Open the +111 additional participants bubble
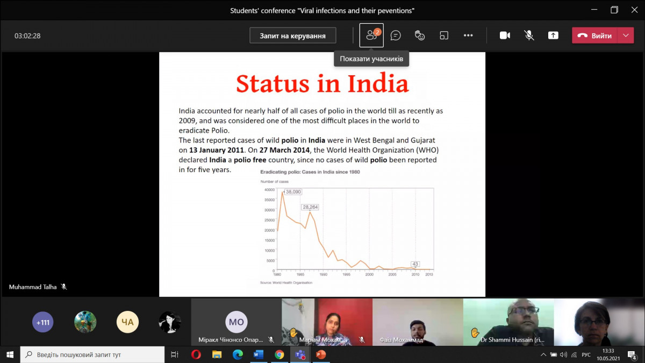The width and height of the screenshot is (645, 363). [x=43, y=322]
